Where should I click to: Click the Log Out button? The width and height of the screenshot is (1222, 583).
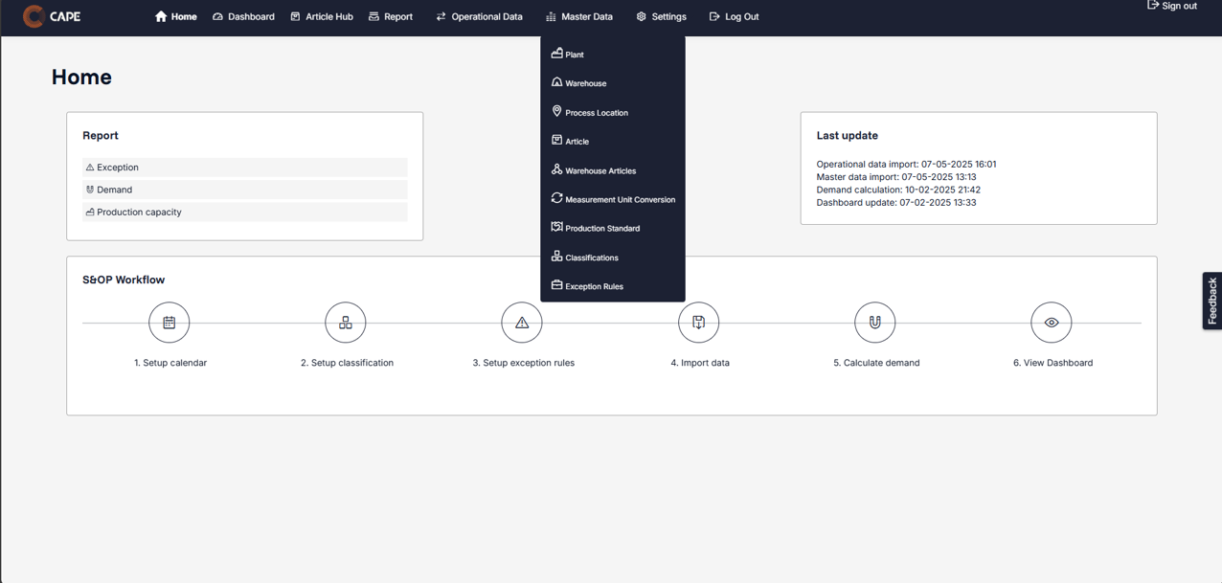tap(734, 16)
